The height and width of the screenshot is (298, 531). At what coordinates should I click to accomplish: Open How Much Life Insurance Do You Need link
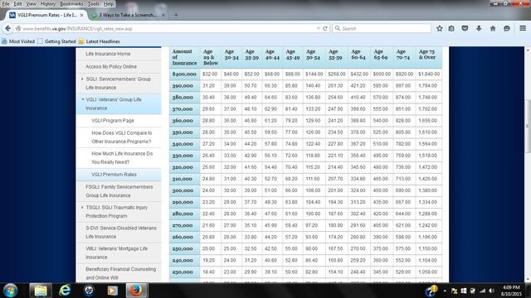click(x=122, y=158)
